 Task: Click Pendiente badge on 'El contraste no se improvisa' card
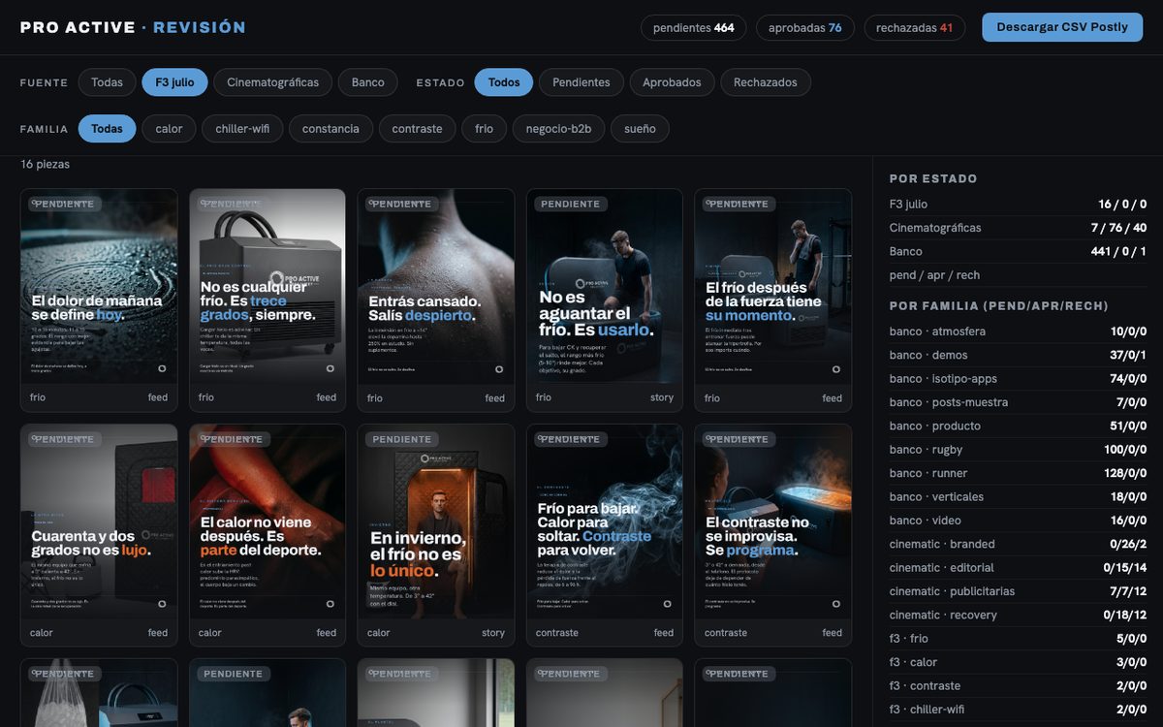pyautogui.click(x=739, y=439)
